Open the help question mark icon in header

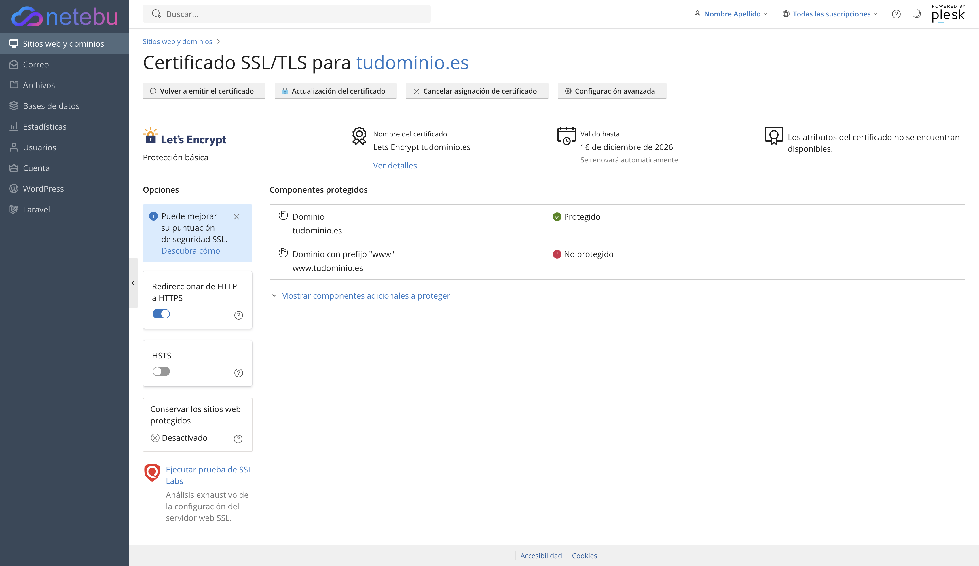[896, 14]
